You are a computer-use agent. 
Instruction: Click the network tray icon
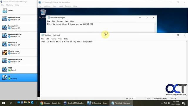pyautogui.click(x=165, y=103)
